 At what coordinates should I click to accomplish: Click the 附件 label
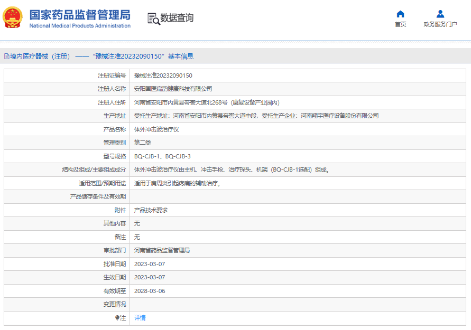pyautogui.click(x=120, y=210)
